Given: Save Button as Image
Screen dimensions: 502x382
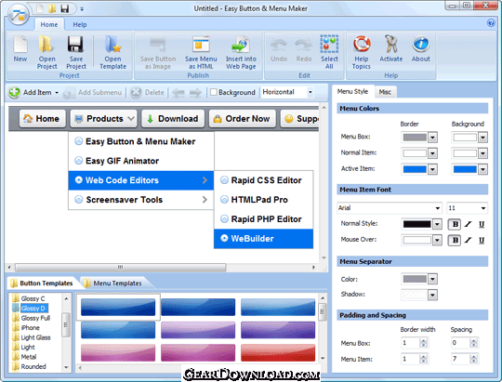Looking at the screenshot, I should 158,53.
